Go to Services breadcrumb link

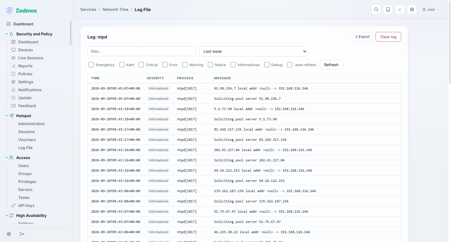pos(88,9)
